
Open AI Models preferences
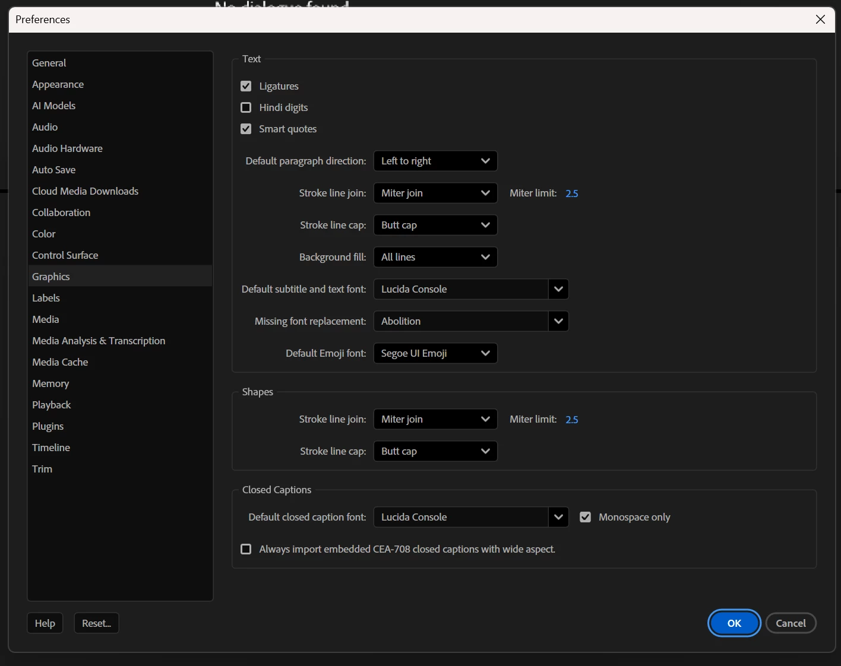coord(120,106)
